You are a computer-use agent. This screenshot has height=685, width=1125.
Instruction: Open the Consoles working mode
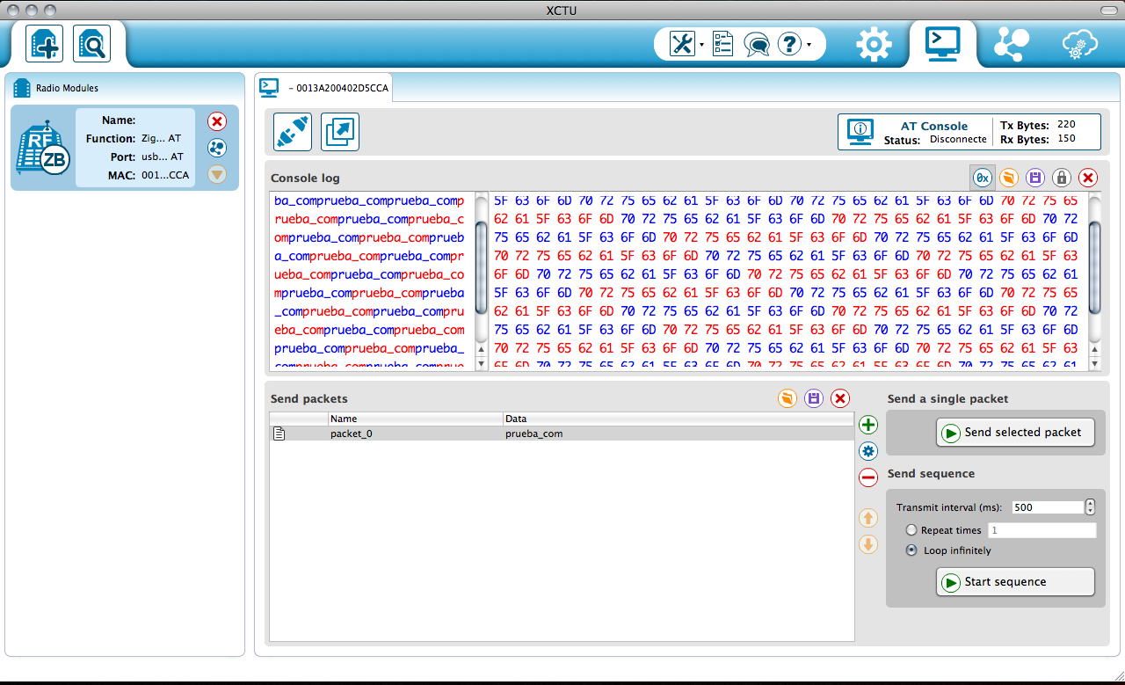(x=942, y=44)
